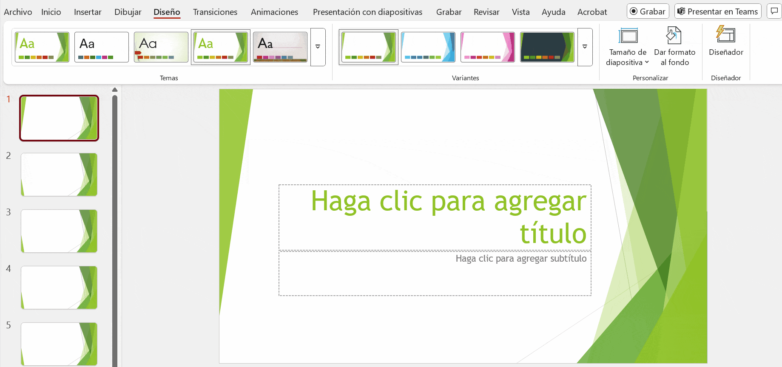
Task: Apply the theme with red arrow accent
Action: [161, 47]
